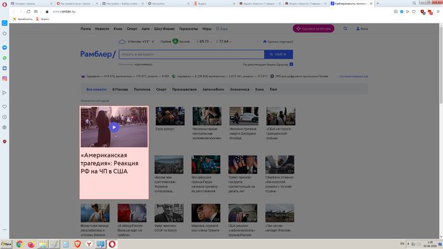
Task: Open the стопкоронавирус.рф link
Action: point(353,76)
